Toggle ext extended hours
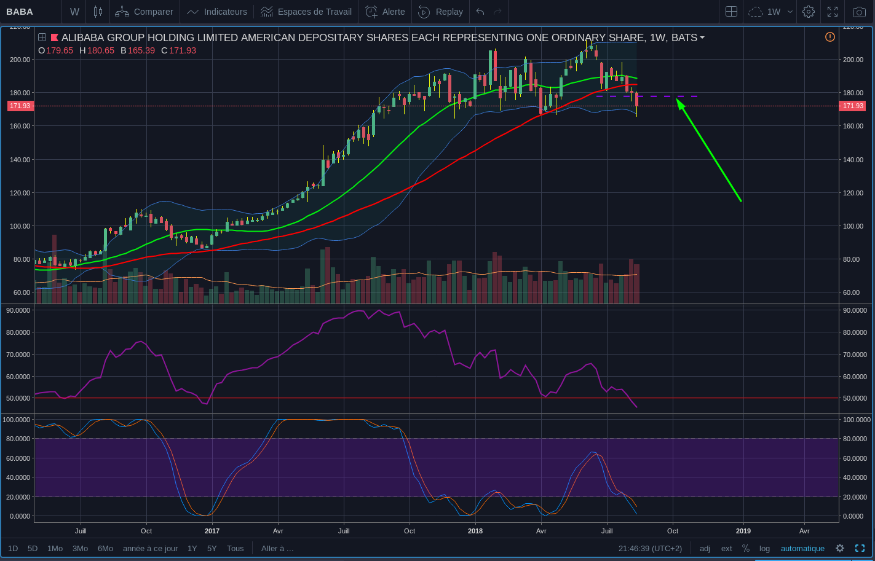The image size is (875, 561). 727,548
